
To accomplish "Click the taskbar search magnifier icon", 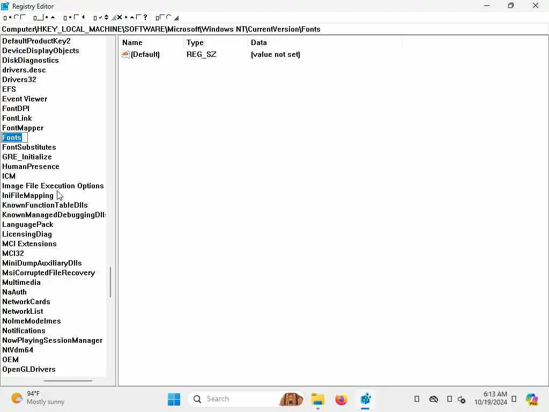I will coord(197,399).
